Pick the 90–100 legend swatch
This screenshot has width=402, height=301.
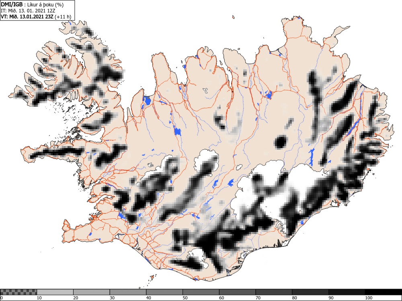point(347,292)
